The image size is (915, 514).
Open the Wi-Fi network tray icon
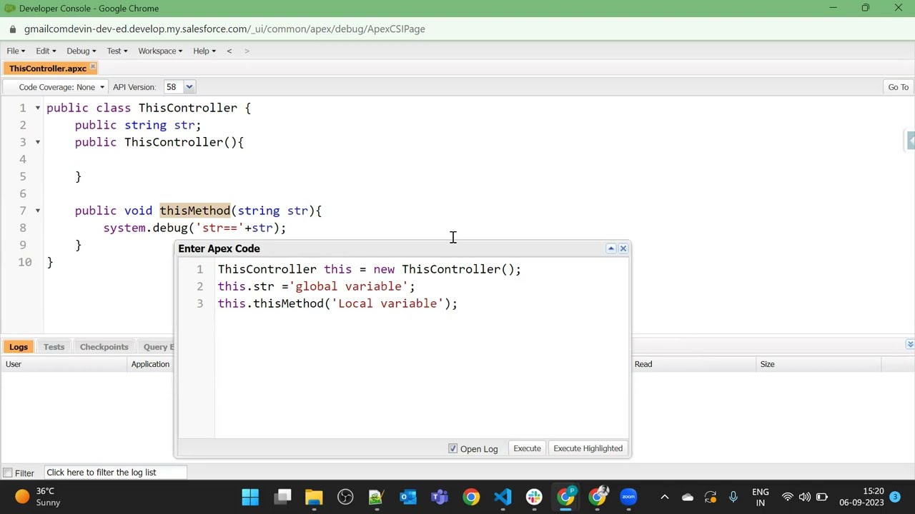(x=787, y=497)
